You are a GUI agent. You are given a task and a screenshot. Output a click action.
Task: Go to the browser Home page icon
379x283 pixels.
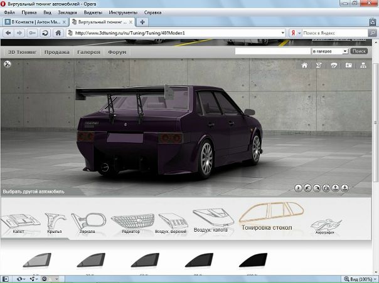coord(58,33)
